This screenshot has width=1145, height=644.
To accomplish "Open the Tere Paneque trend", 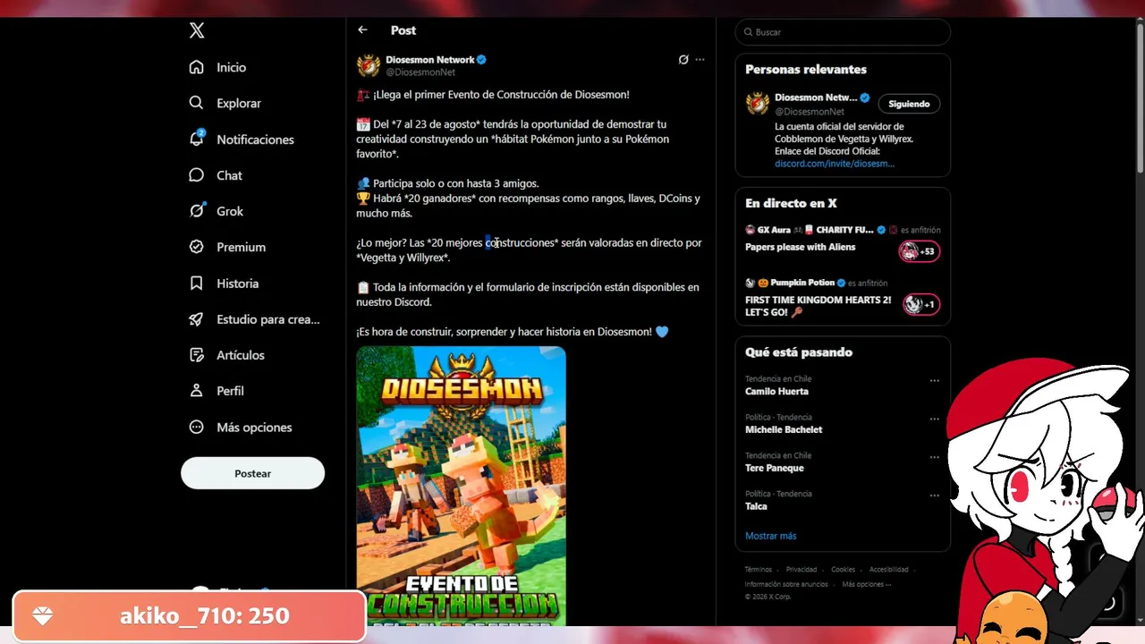I will 775,469.
